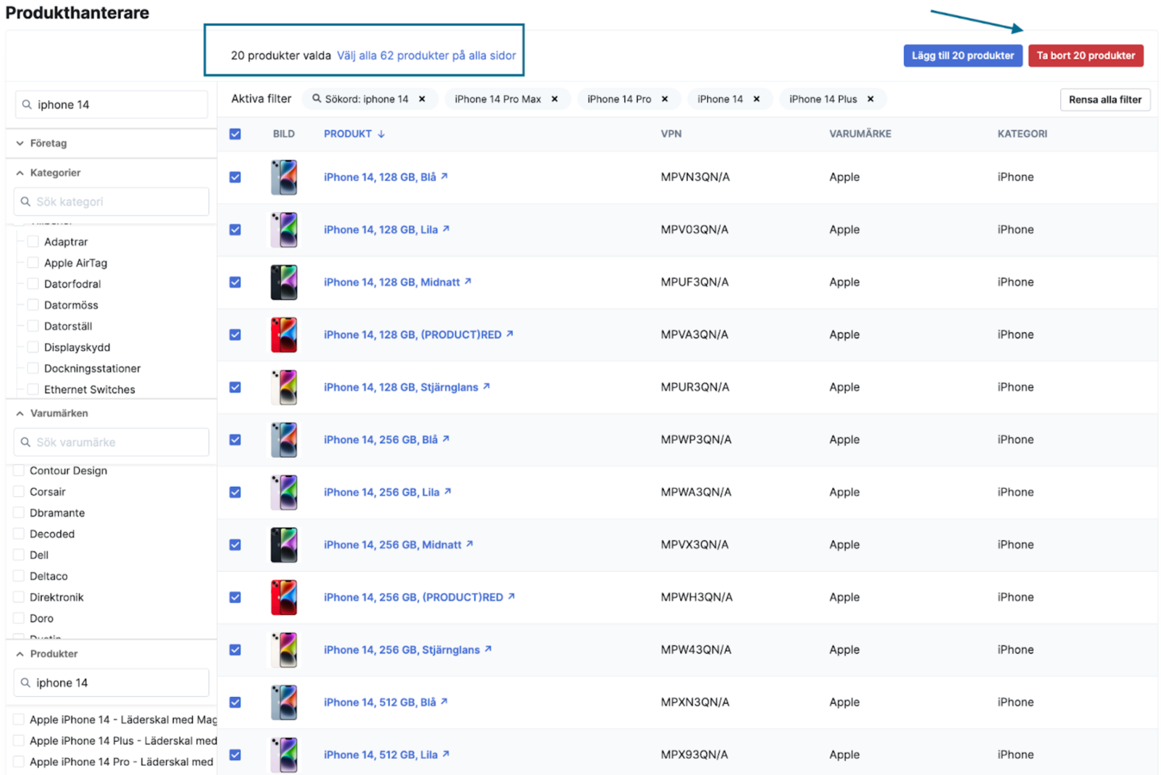Click the magnifier icon in the Produkter search box
1161x775 pixels.
point(26,683)
